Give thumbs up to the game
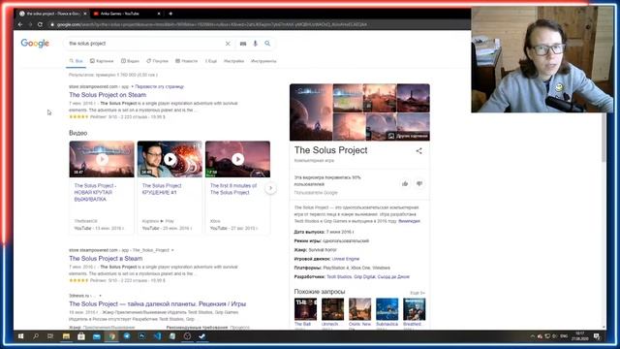The width and height of the screenshot is (620, 349). tap(405, 183)
